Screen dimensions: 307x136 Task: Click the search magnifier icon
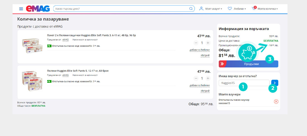[191, 9]
